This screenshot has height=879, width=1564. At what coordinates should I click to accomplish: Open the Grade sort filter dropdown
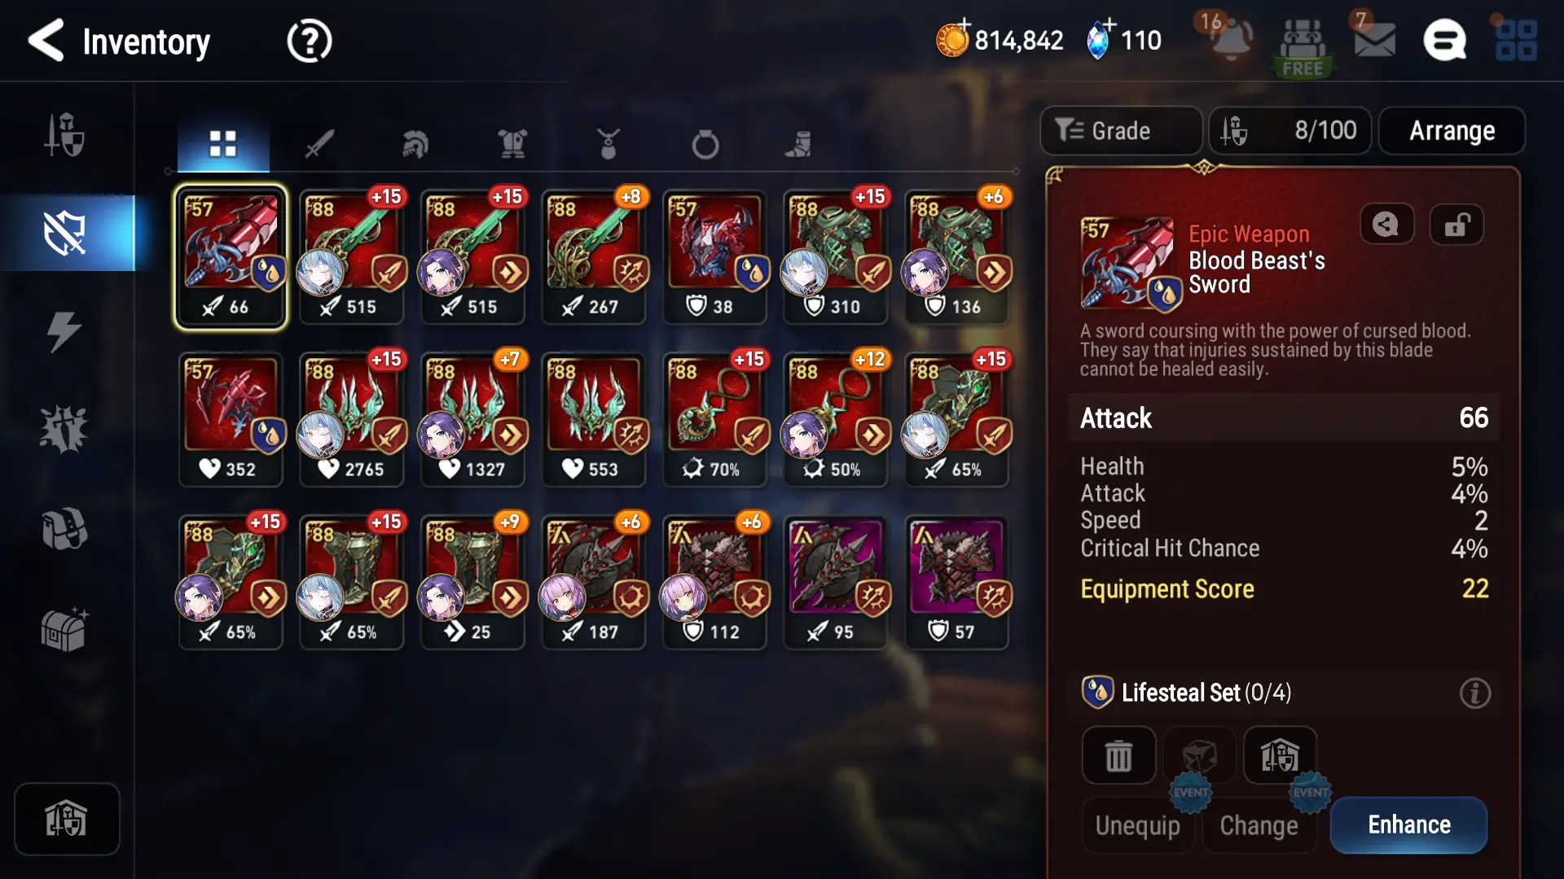[1121, 130]
